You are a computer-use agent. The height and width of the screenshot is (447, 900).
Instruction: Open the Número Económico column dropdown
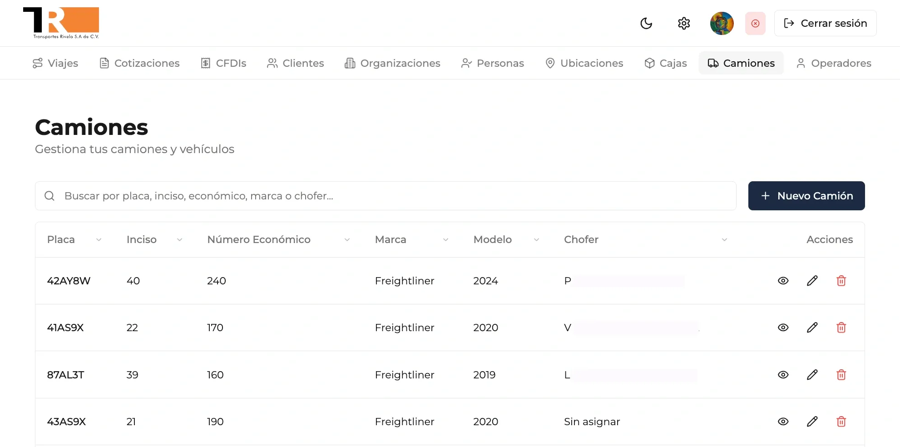point(347,240)
